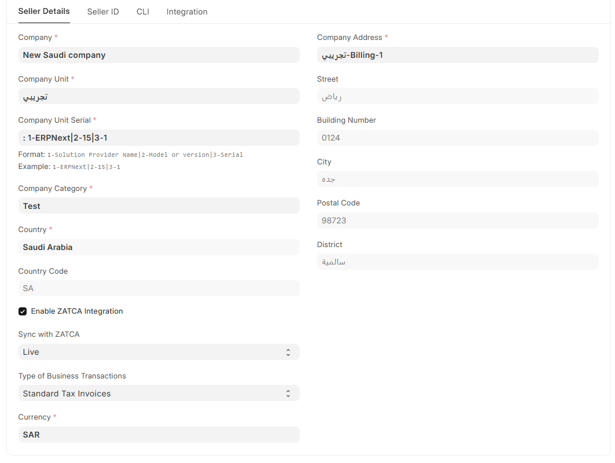Click the Country Code field
615x463 pixels.
point(159,288)
